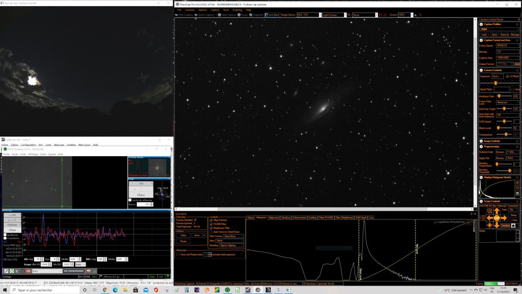Toggle PHD2 tendances checkbox
Viewport: 522px width, 294px height.
[x=5, y=235]
